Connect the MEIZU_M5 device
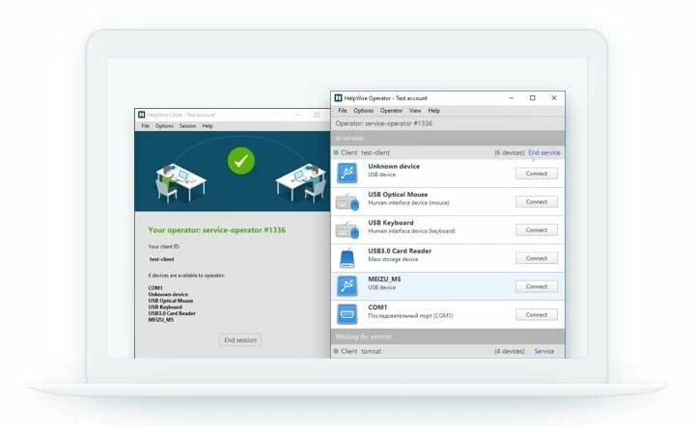695x426 pixels. 537,286
